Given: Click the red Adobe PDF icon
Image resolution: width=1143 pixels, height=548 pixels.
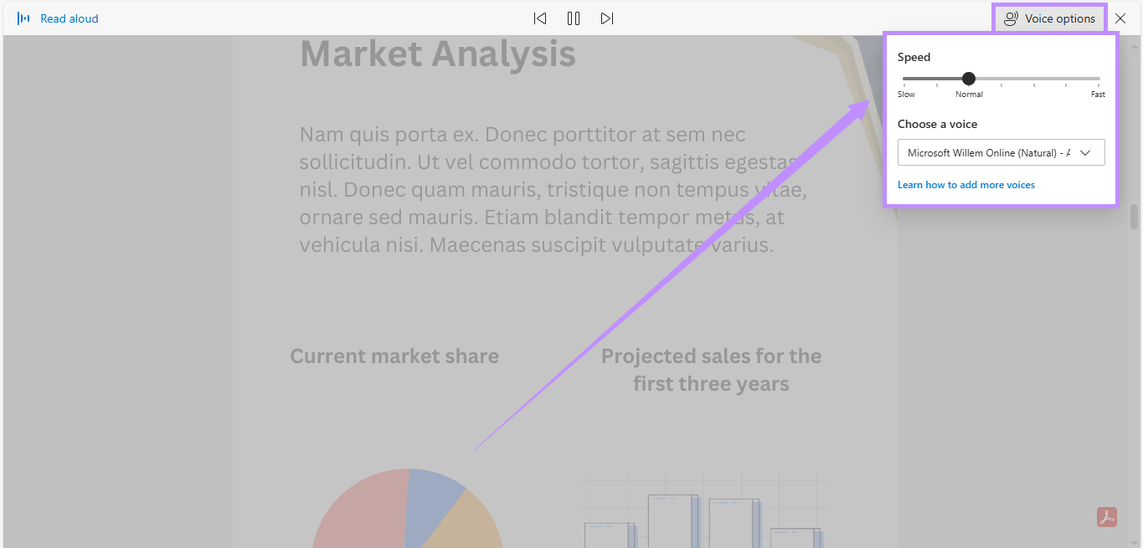Looking at the screenshot, I should [1107, 517].
